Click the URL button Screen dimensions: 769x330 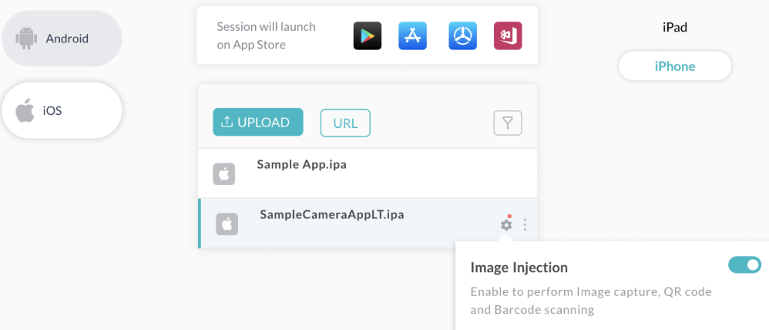coord(345,123)
